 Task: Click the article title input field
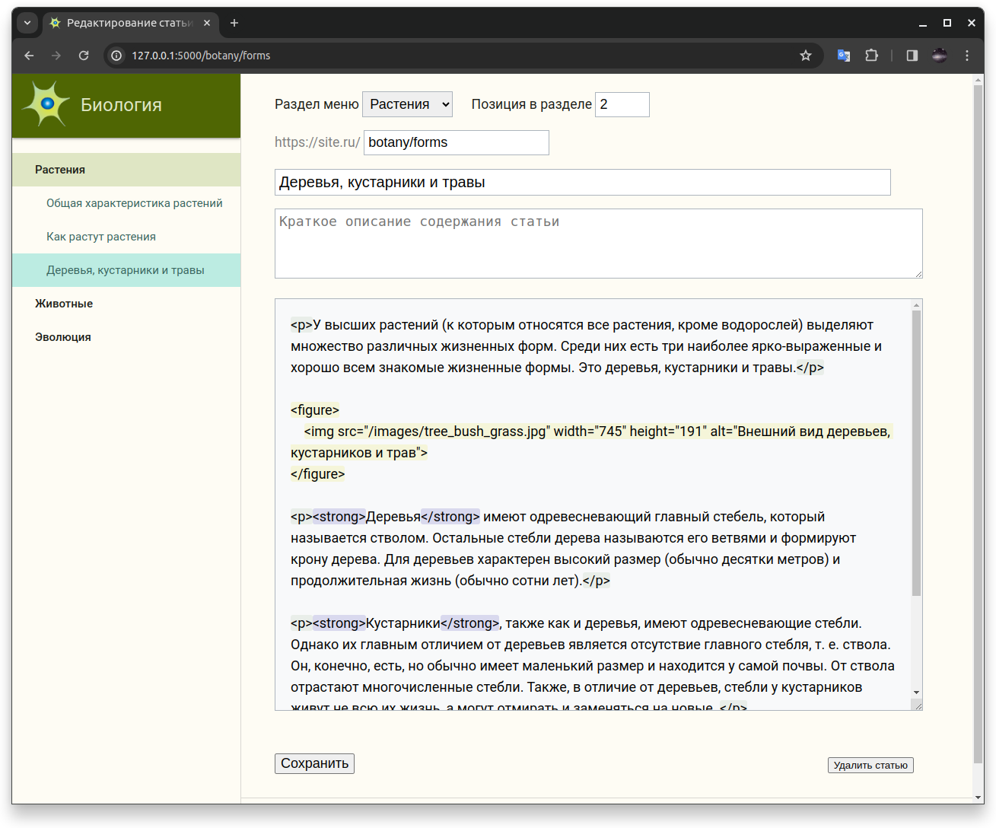[x=583, y=182]
